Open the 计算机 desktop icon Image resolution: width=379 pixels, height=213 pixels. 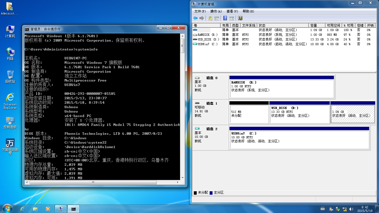pyautogui.click(x=10, y=31)
